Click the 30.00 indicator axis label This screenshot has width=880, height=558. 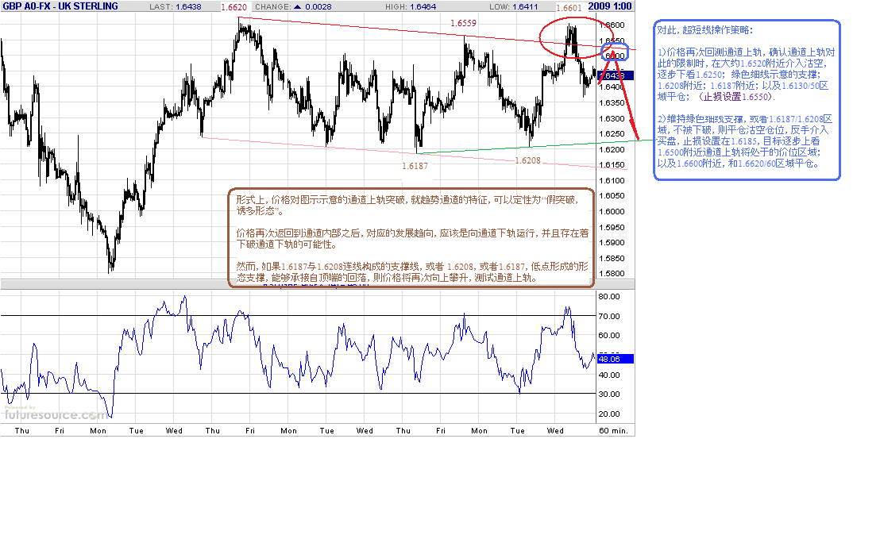click(609, 394)
